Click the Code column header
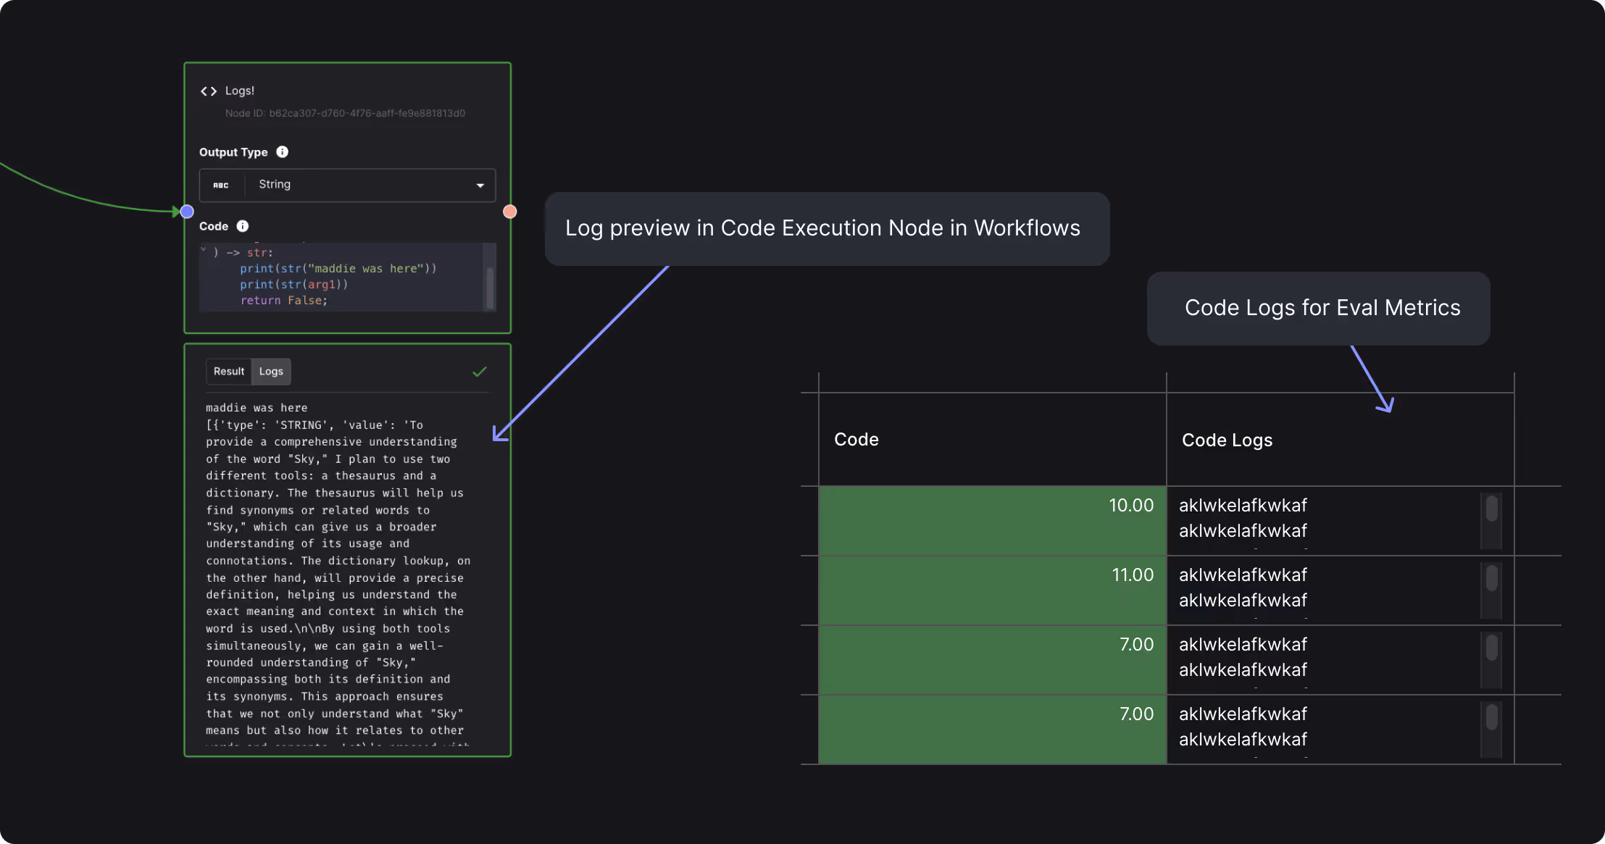1605x844 pixels. pyautogui.click(x=856, y=440)
